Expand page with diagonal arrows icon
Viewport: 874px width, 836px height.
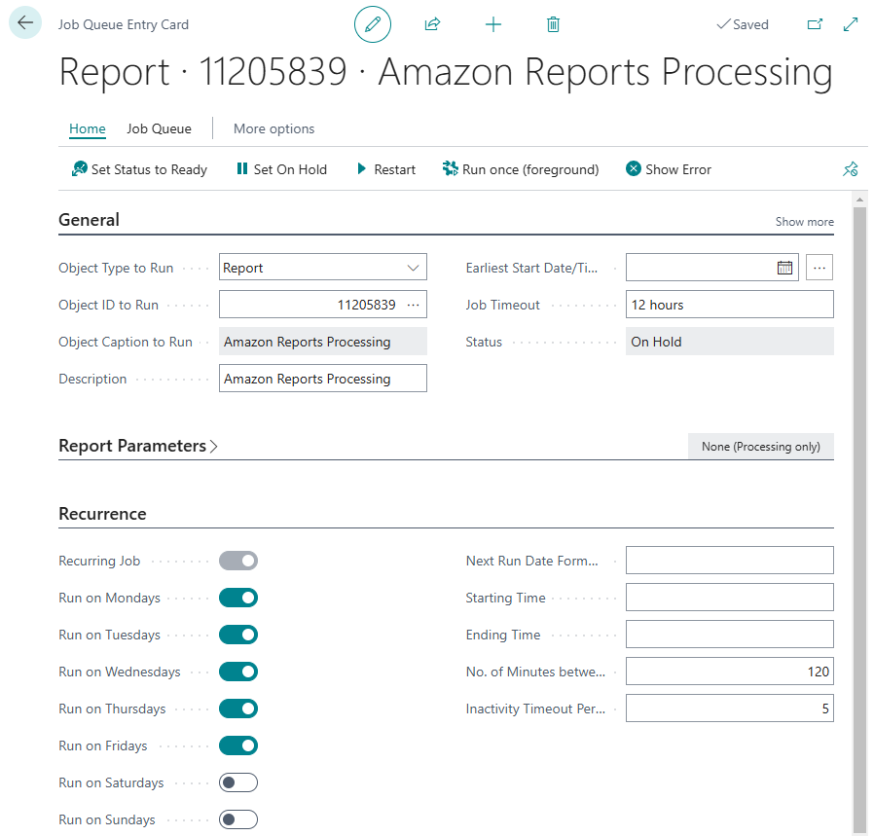coord(851,24)
